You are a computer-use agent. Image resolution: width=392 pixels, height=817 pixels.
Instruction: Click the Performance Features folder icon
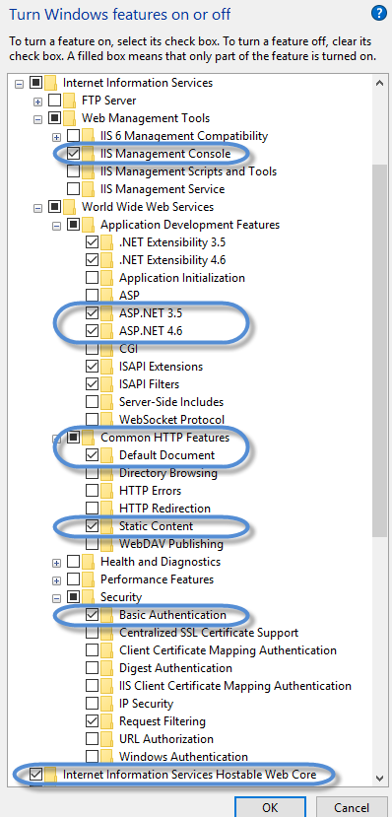click(x=88, y=579)
